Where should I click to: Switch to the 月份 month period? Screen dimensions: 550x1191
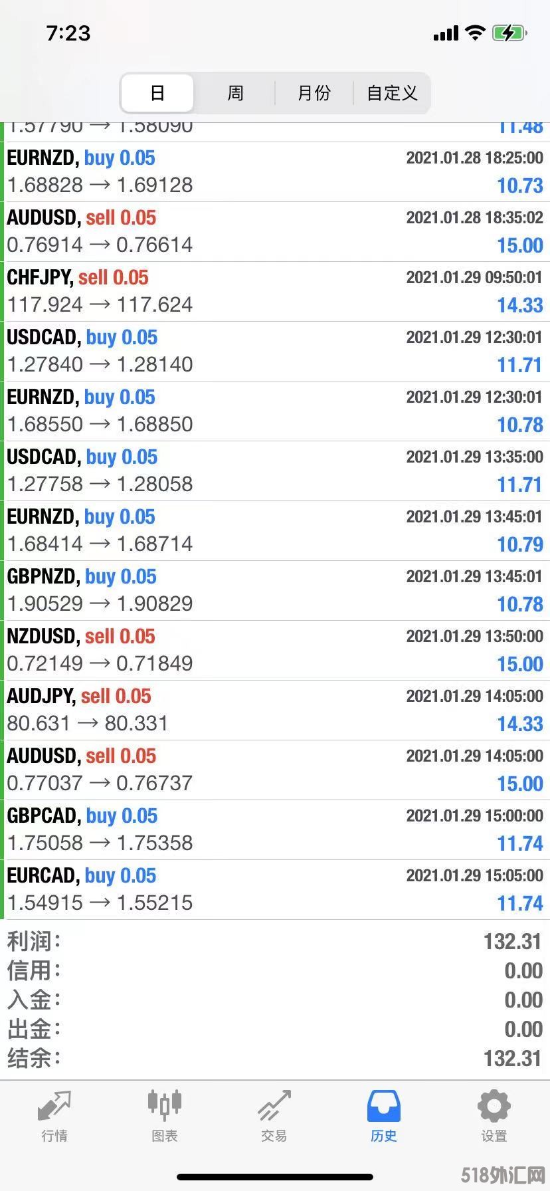pyautogui.click(x=314, y=92)
